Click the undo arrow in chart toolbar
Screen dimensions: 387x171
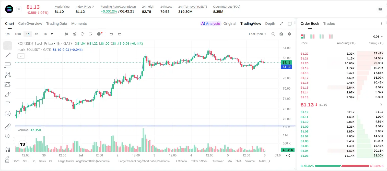(111, 34)
